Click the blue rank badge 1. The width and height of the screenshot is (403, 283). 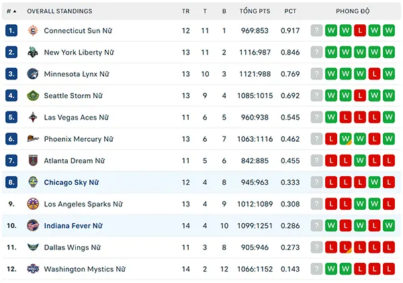coord(11,31)
